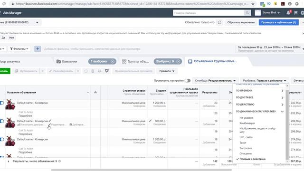
Task: Click the green create button
Action: click(x=5, y=71)
